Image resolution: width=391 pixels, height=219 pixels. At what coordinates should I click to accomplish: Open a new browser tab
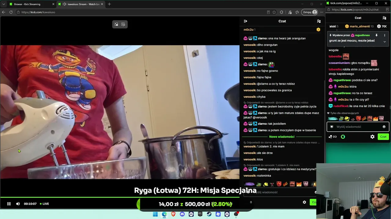pyautogui.click(x=109, y=4)
